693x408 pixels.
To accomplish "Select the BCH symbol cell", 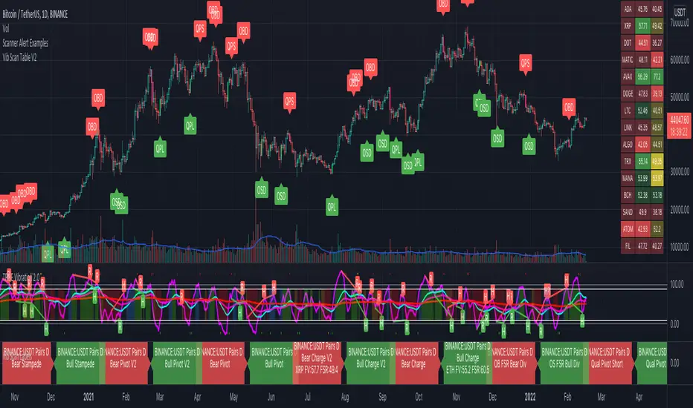I will (x=628, y=195).
